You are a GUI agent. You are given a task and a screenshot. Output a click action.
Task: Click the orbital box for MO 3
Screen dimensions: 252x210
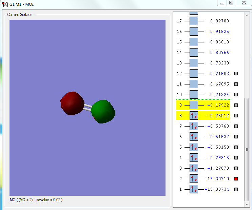coord(194,168)
